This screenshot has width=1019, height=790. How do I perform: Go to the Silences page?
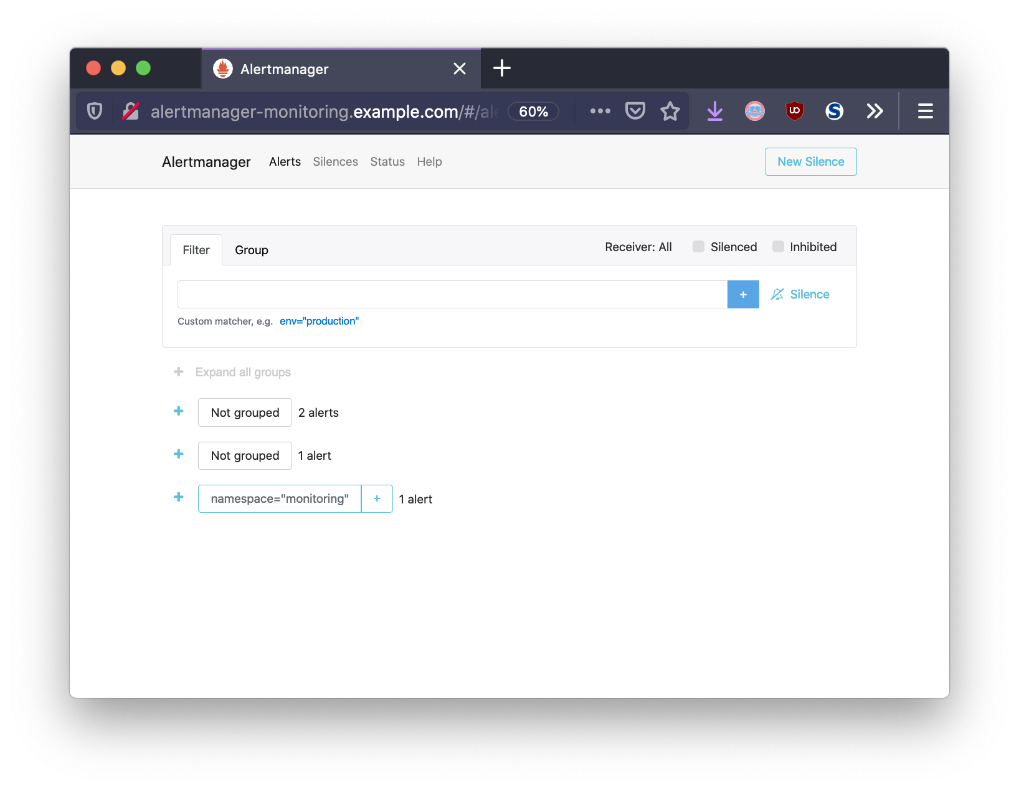pyautogui.click(x=335, y=161)
